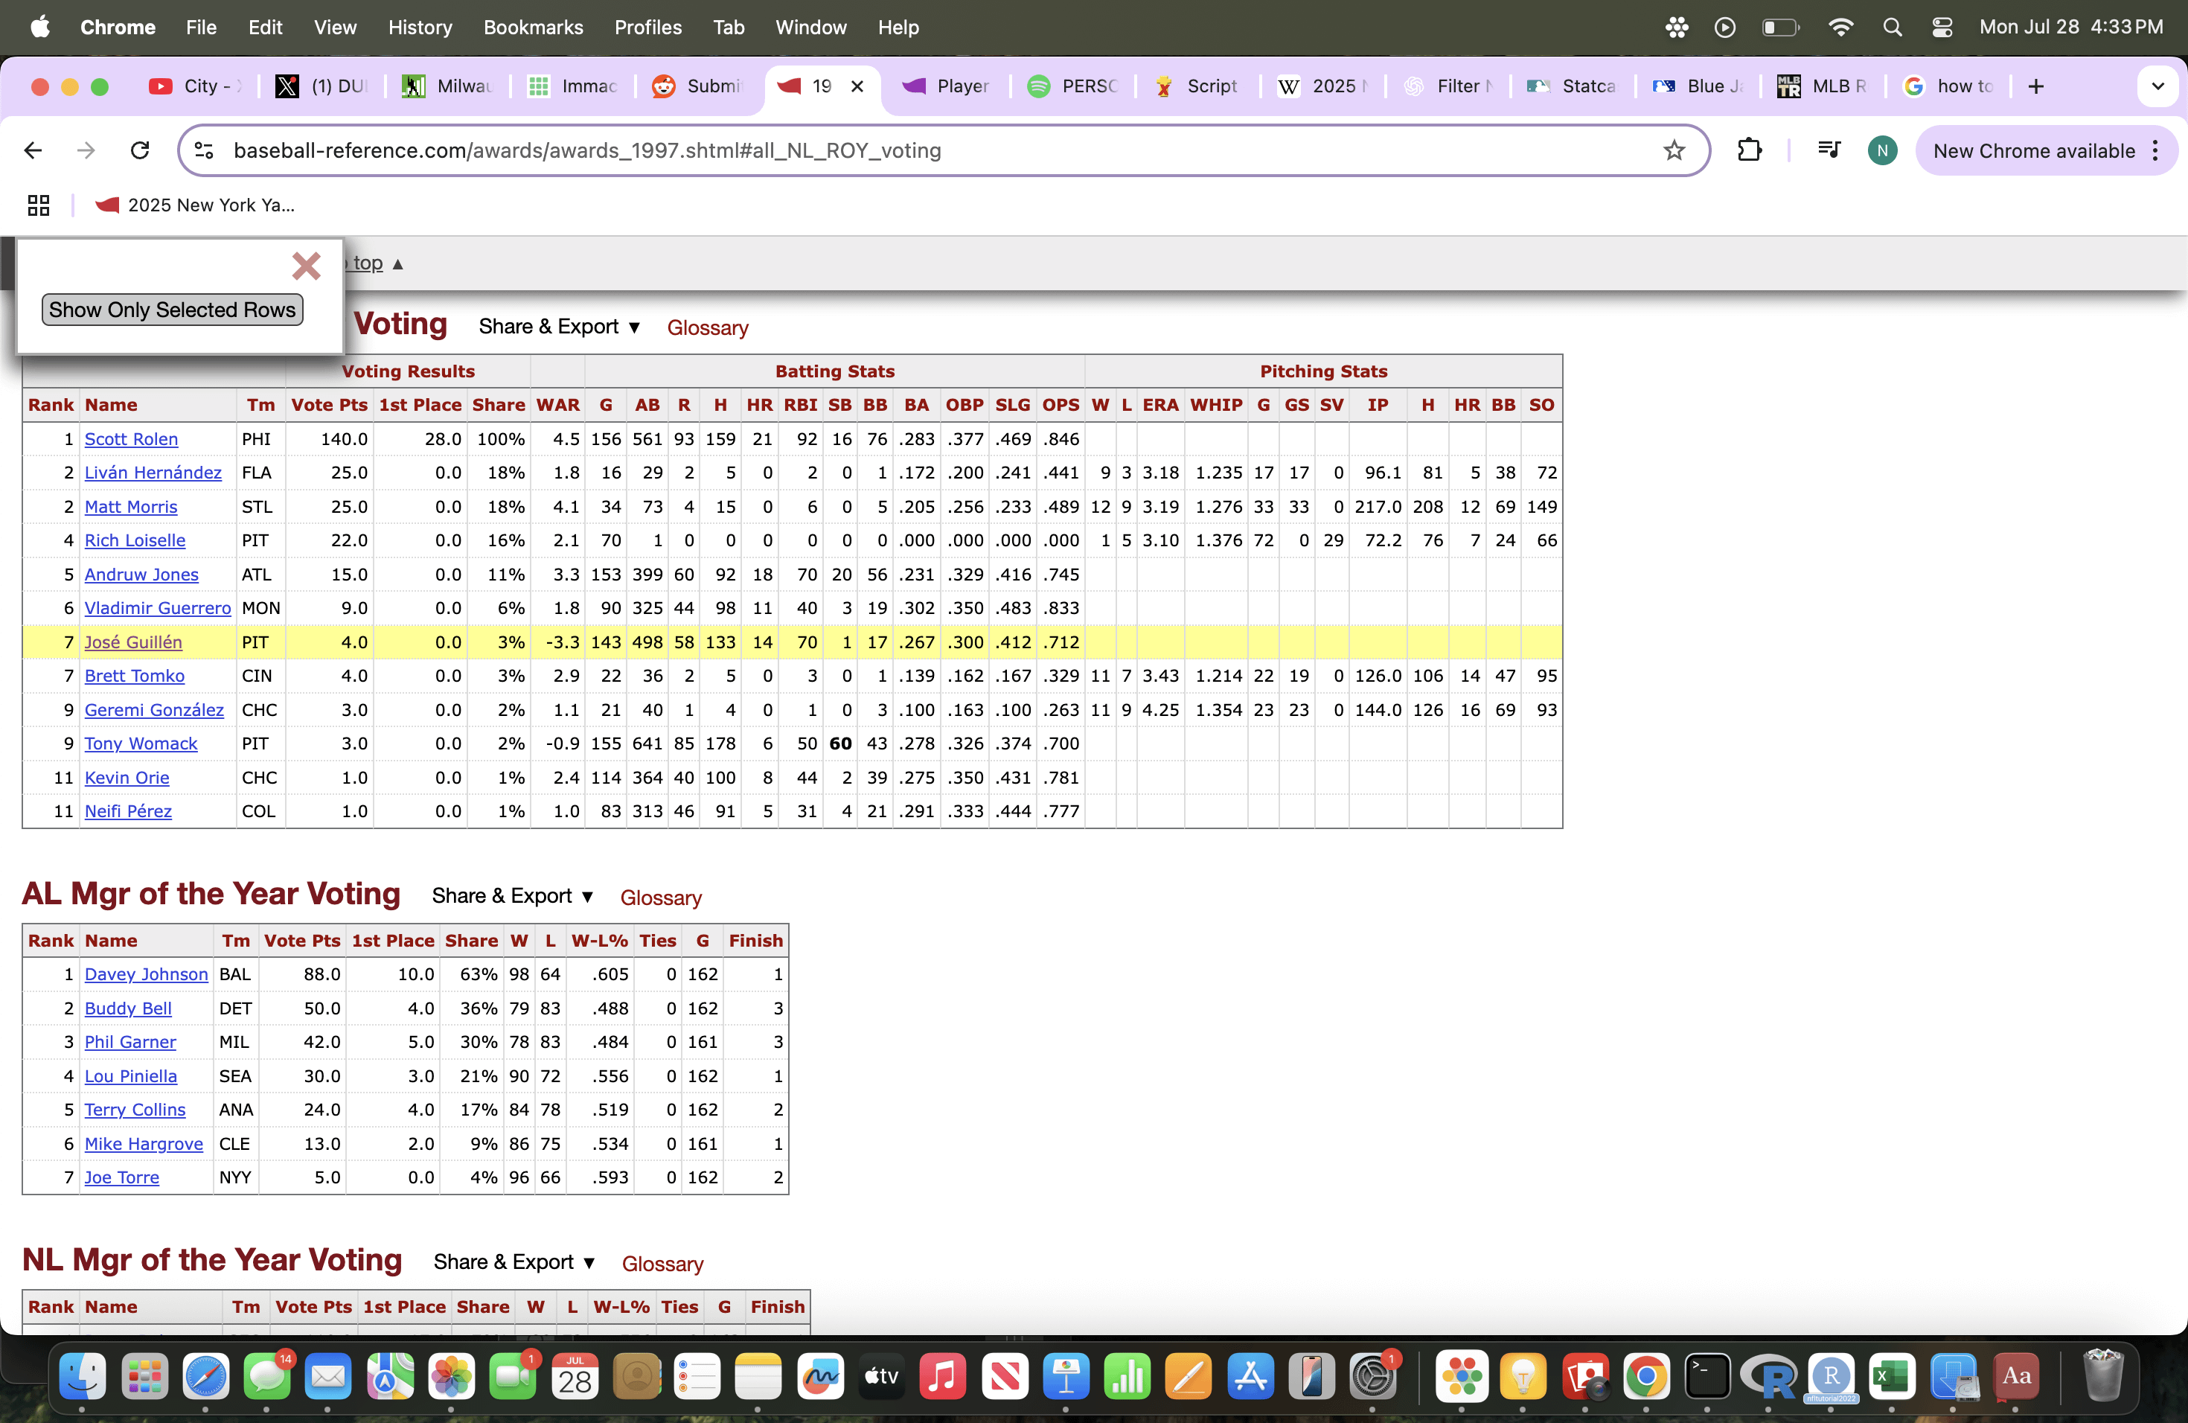Open the tab search chevron dropdown
The height and width of the screenshot is (1423, 2188).
[x=2157, y=86]
